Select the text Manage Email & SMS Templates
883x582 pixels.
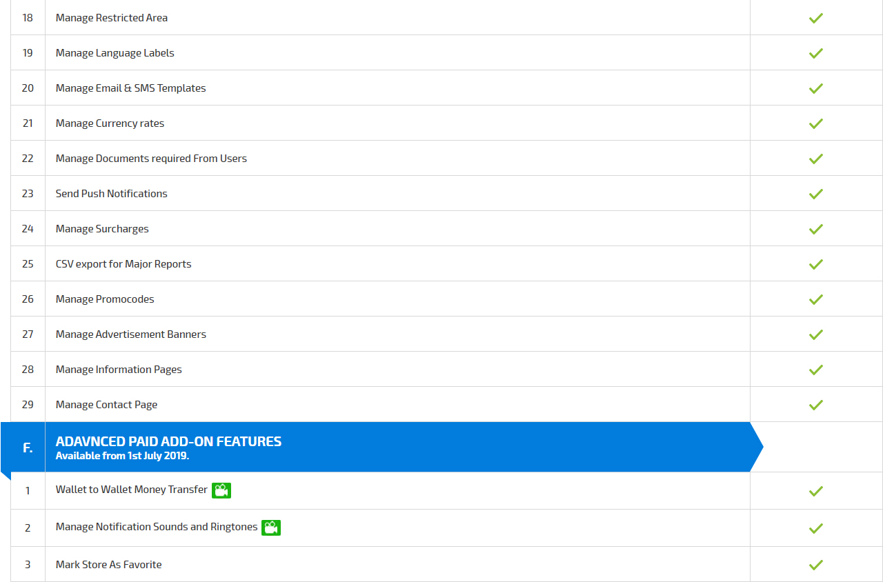(131, 88)
